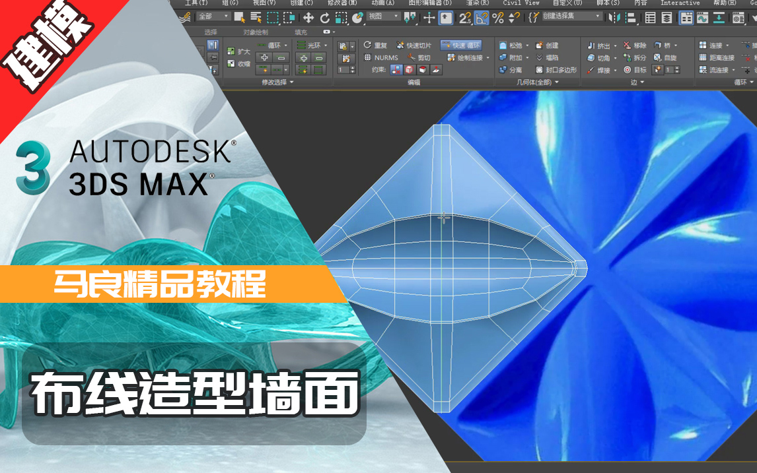Switch to the 填充 ribbon tab
Viewport: 757px width, 473px height.
coord(301,32)
